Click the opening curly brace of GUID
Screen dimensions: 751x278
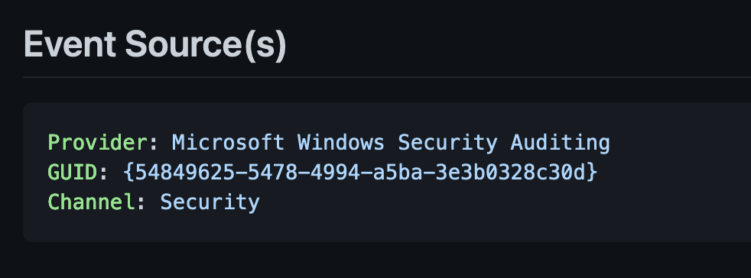(x=128, y=173)
